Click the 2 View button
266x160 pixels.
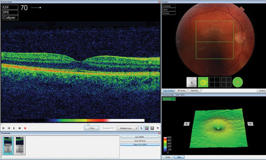[x=92, y=128]
